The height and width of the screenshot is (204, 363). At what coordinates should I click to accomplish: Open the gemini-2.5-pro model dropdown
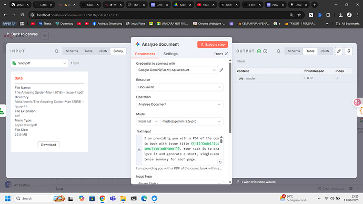click(x=191, y=121)
